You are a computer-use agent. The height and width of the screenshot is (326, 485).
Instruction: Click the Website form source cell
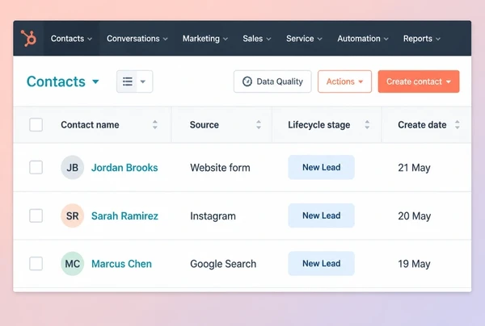pyautogui.click(x=220, y=168)
